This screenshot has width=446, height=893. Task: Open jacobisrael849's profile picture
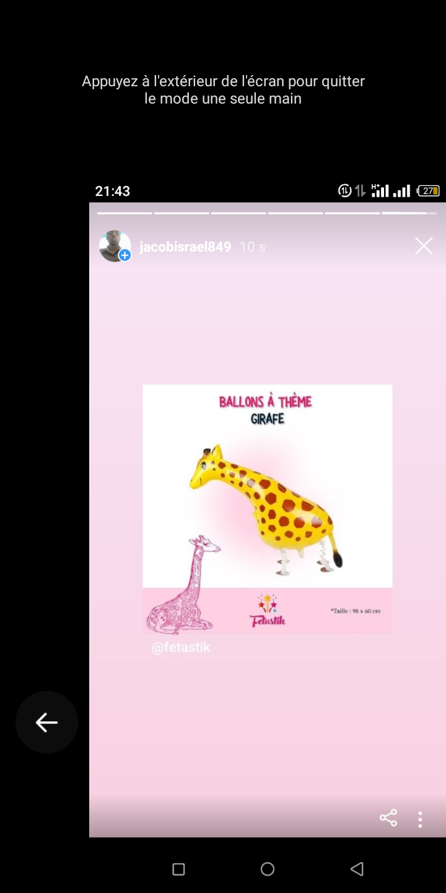click(115, 246)
